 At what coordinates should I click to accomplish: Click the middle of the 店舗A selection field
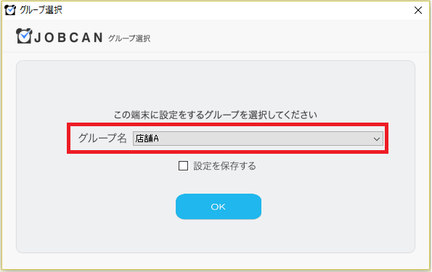[258, 139]
